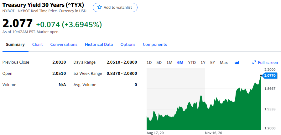Screen dimensions: 281x135
Task: Switch chart to YTD range
Action: tap(192, 62)
